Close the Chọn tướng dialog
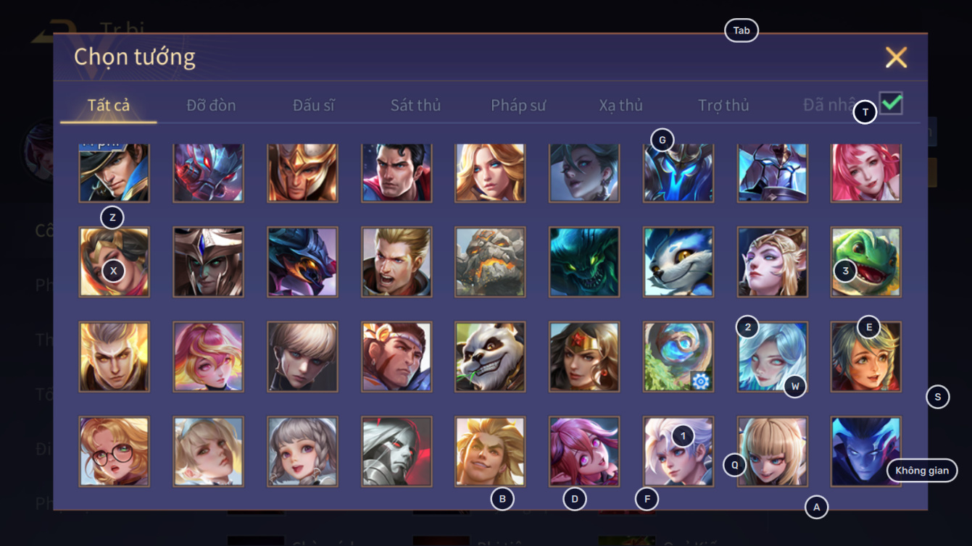Screen dimensions: 972x546 point(896,57)
